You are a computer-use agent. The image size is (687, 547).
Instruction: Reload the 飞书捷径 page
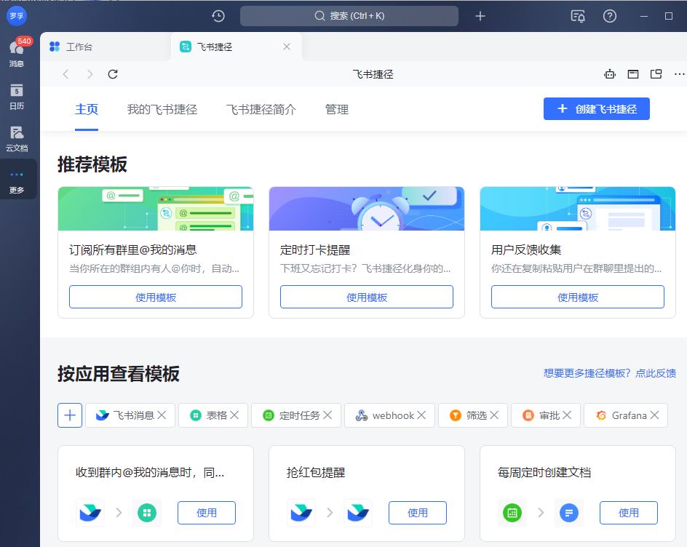113,73
